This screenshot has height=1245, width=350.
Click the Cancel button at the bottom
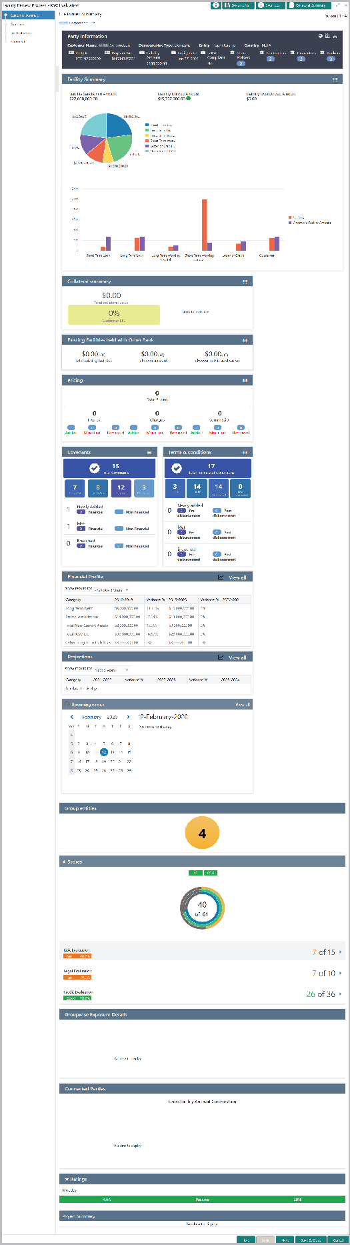click(337, 1240)
